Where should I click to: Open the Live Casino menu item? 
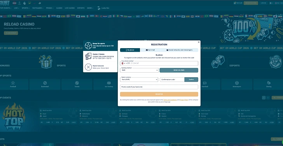70,8
